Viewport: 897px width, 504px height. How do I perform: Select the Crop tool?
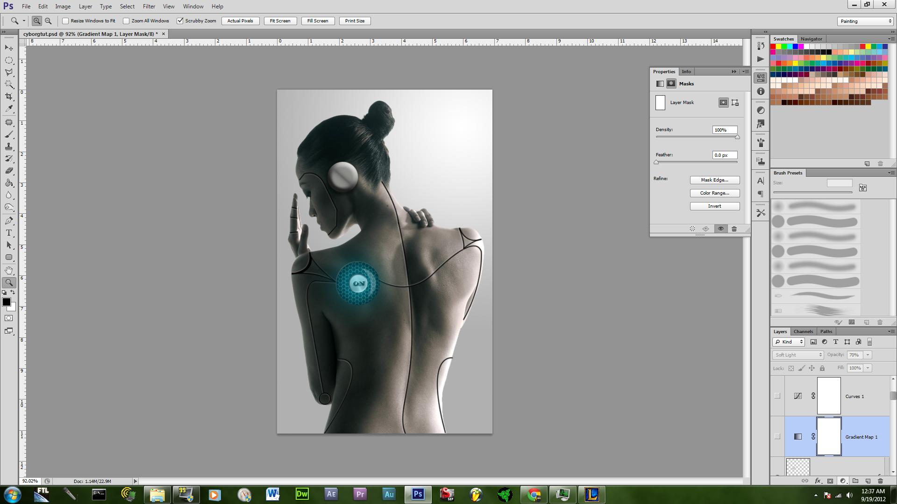9,97
